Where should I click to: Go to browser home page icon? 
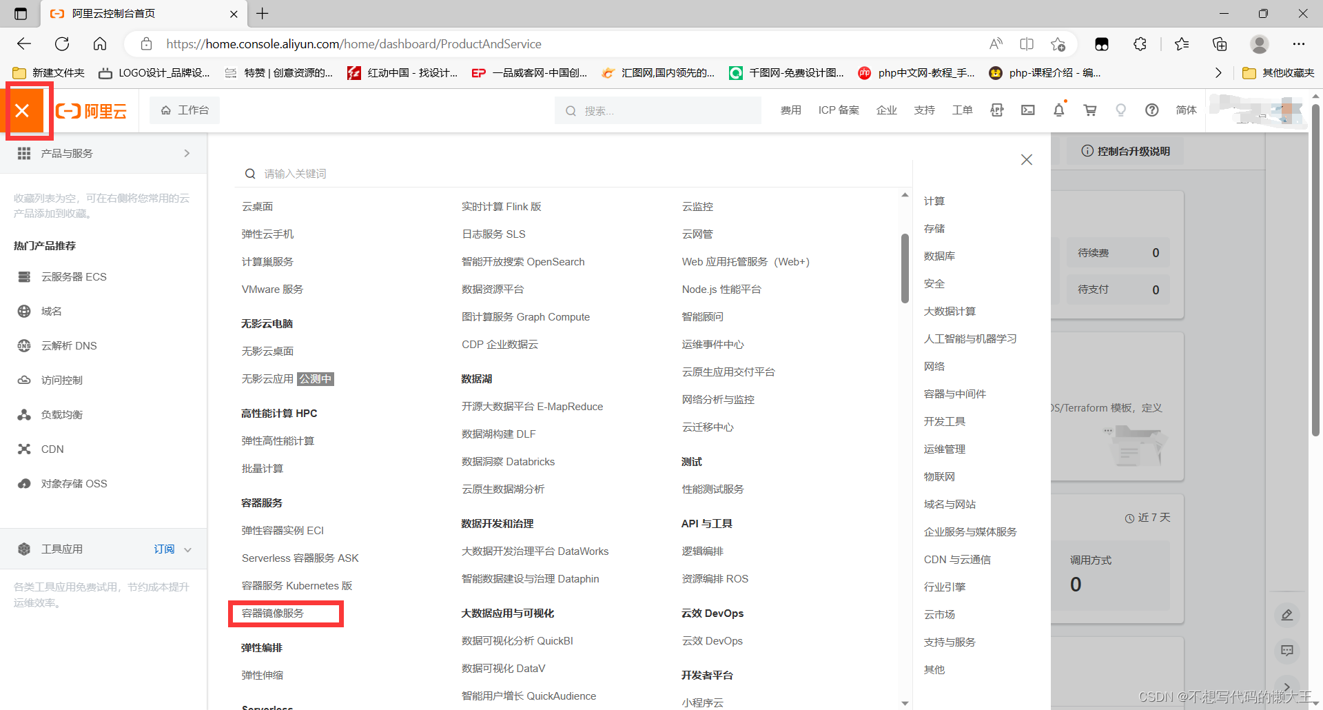(100, 44)
